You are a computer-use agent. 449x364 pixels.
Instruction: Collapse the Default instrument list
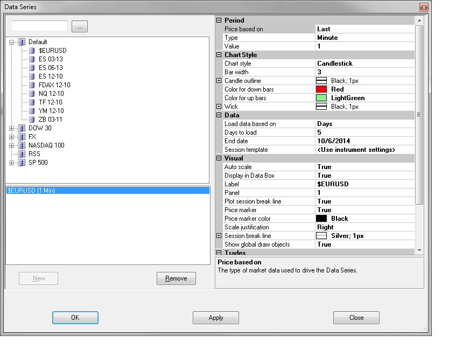click(x=11, y=43)
